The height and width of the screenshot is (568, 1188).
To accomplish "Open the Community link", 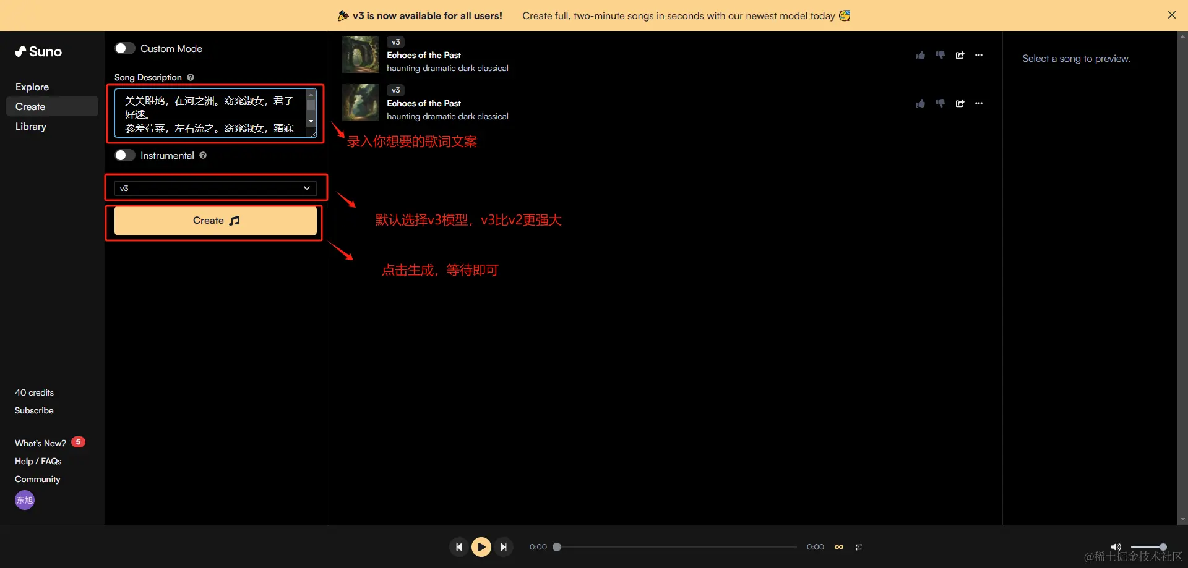I will [x=38, y=479].
